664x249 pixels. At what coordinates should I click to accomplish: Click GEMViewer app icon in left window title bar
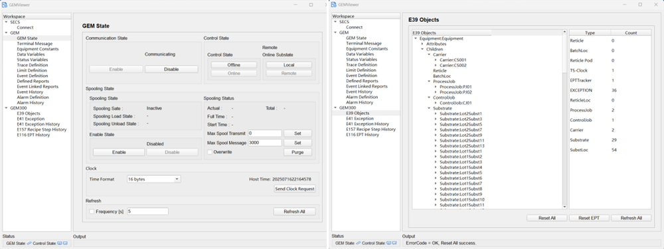coord(5,5)
